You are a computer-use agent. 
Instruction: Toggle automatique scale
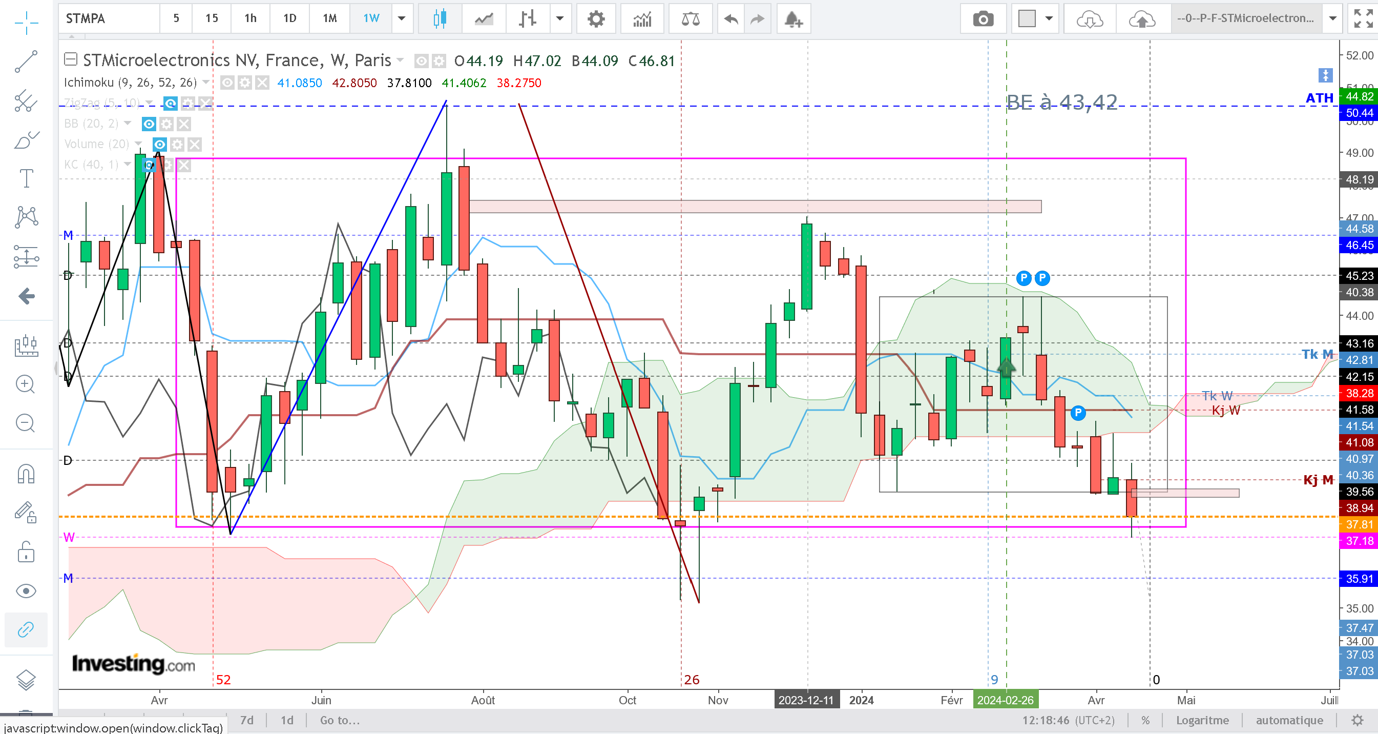(x=1289, y=720)
